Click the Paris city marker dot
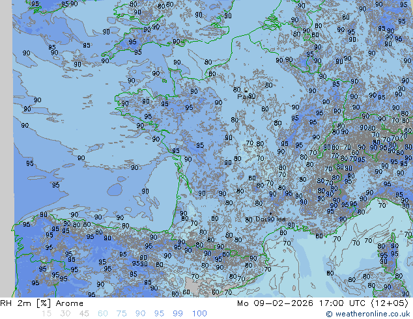Screen dimensions: 413x319 [x=246, y=91]
